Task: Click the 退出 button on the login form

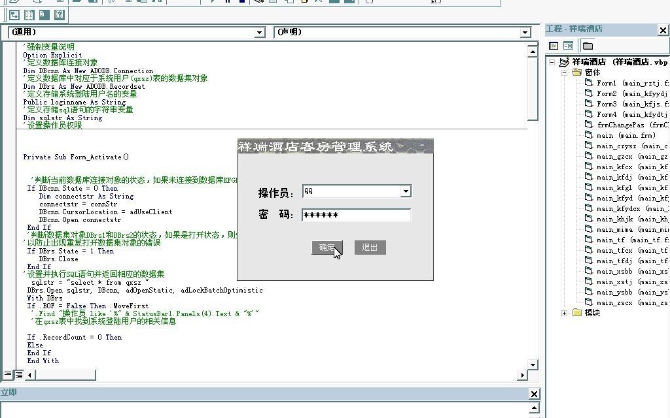Action: 370,247
